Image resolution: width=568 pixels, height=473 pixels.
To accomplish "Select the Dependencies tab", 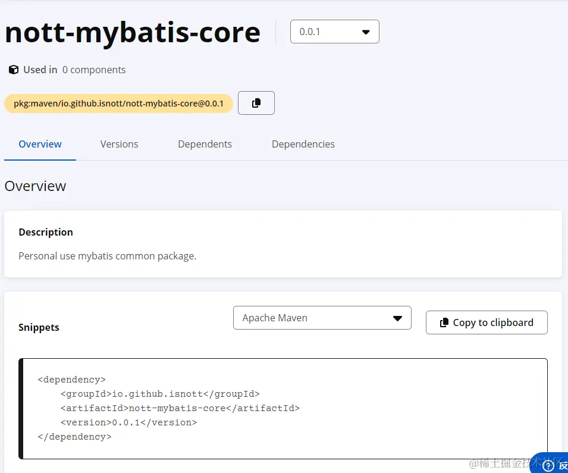I will pyautogui.click(x=303, y=144).
